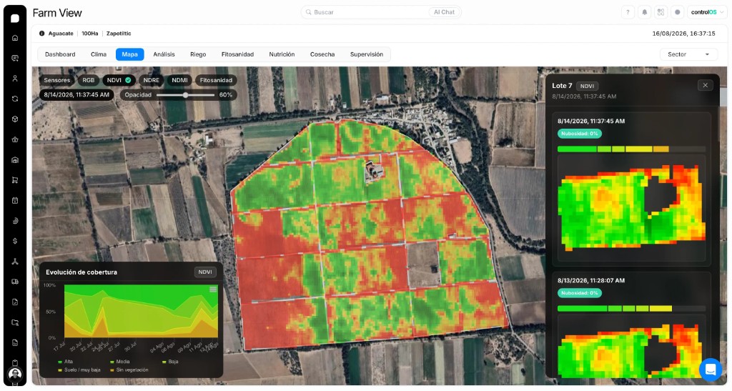This screenshot has width=732, height=391.
Task: Open the file report sidebar icon below folder search
Action: (x=15, y=342)
